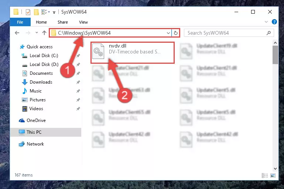284x189 pixels.
Task: Click scrollbar down arrow in file list
Action: (x=275, y=169)
